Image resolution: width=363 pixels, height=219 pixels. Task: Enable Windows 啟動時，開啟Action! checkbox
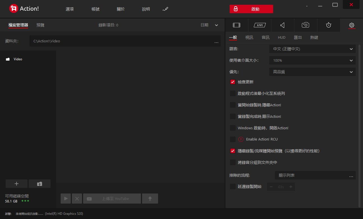[x=233, y=128]
